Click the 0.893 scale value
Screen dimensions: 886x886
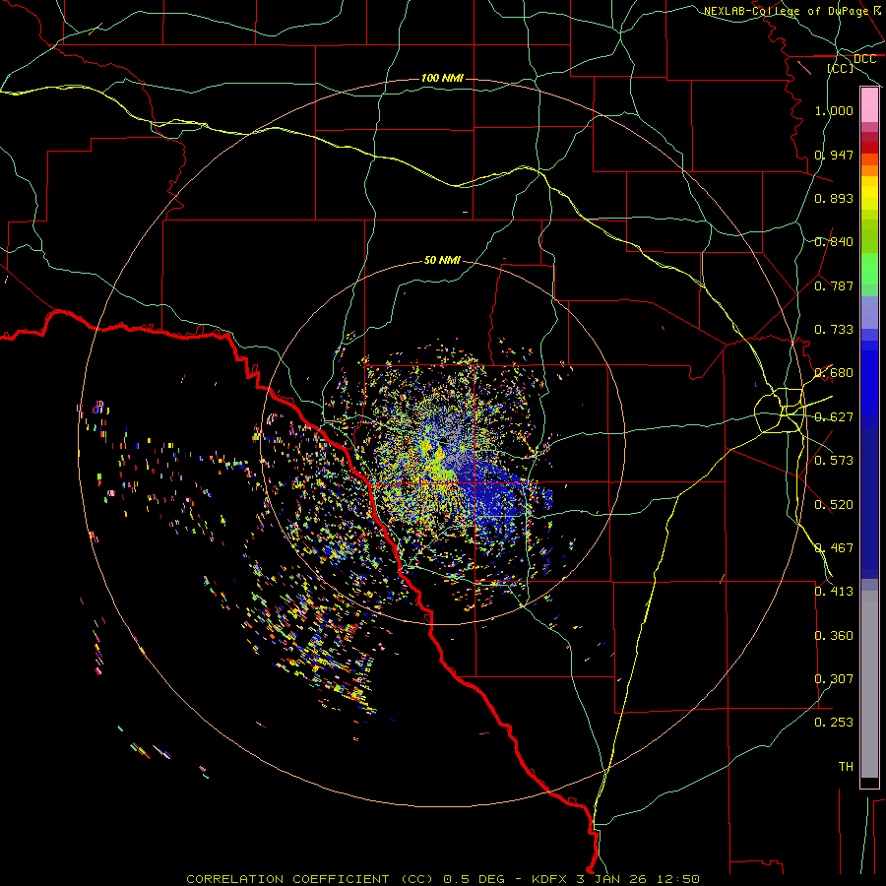(x=834, y=198)
